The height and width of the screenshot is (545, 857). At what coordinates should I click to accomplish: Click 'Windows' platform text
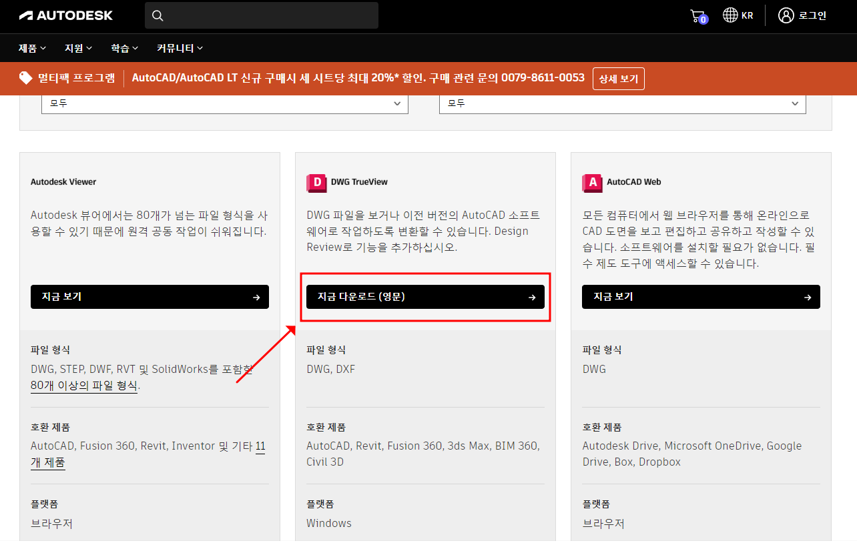click(329, 523)
